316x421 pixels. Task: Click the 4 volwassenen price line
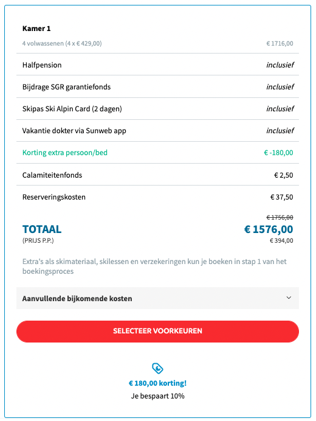pos(157,43)
